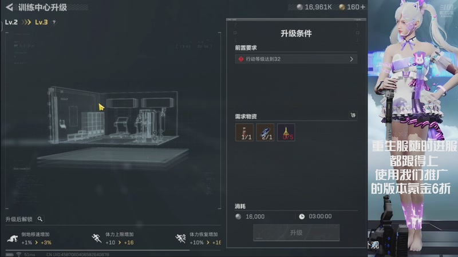Open the shopping cart icon beside 需求物资
This screenshot has height=257, width=458.
tap(353, 115)
